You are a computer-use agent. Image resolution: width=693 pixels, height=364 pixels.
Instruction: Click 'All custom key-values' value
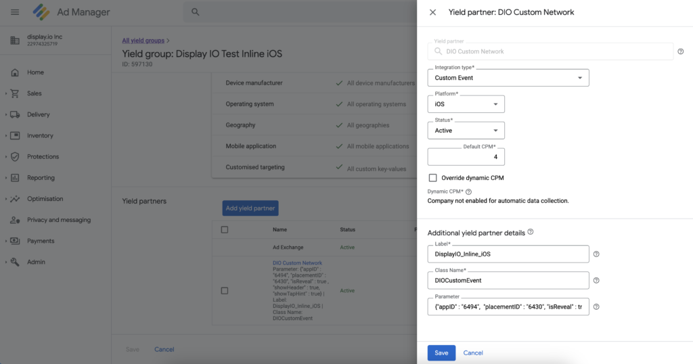[376, 168]
